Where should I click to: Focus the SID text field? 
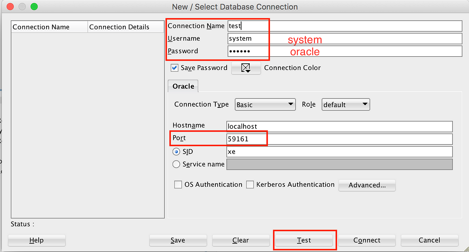pyautogui.click(x=340, y=152)
